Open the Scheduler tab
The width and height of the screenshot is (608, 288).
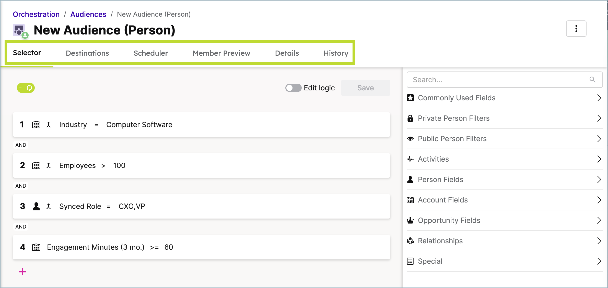[151, 53]
